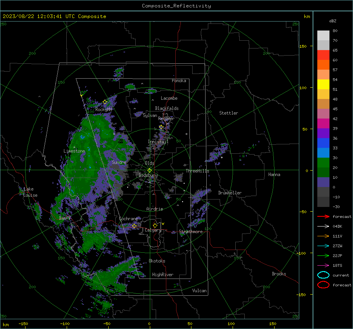Click the cyan 27ZW arrow icon
This screenshot has height=329, width=353.
pos(323,246)
